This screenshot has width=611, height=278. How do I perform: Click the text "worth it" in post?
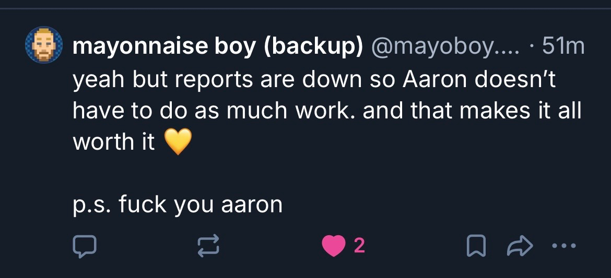pos(114,142)
